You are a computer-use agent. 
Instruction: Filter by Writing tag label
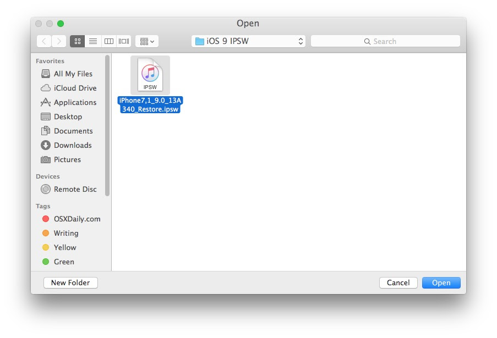[x=66, y=233]
